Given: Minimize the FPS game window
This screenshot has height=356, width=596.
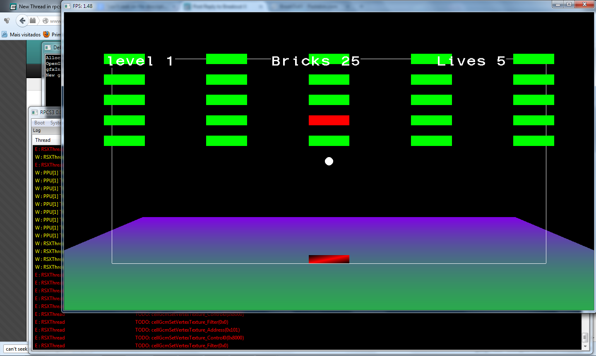Looking at the screenshot, I should pos(558,4).
